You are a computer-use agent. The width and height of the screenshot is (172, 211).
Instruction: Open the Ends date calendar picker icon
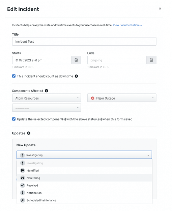[151, 60]
